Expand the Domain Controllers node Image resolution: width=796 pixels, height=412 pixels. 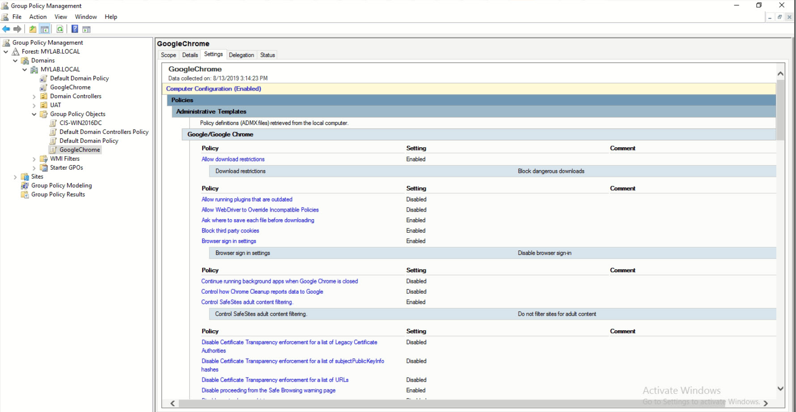34,96
